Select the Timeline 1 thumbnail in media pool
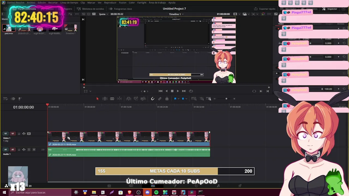The width and height of the screenshot is (349, 196). [71, 29]
